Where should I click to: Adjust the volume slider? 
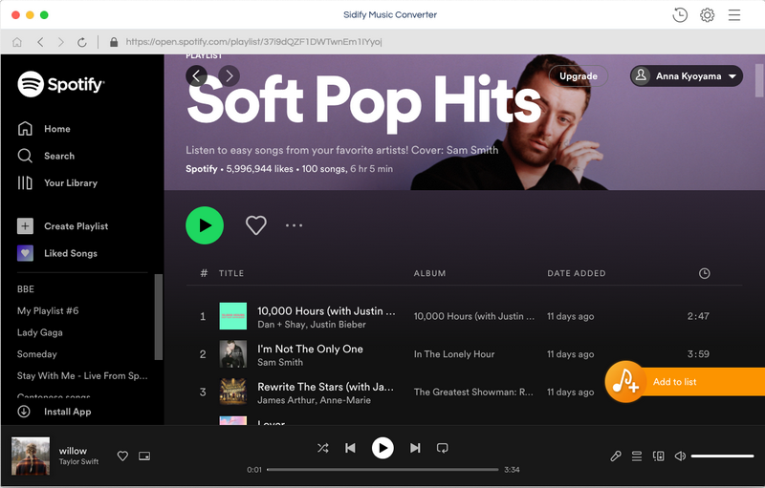[723, 456]
